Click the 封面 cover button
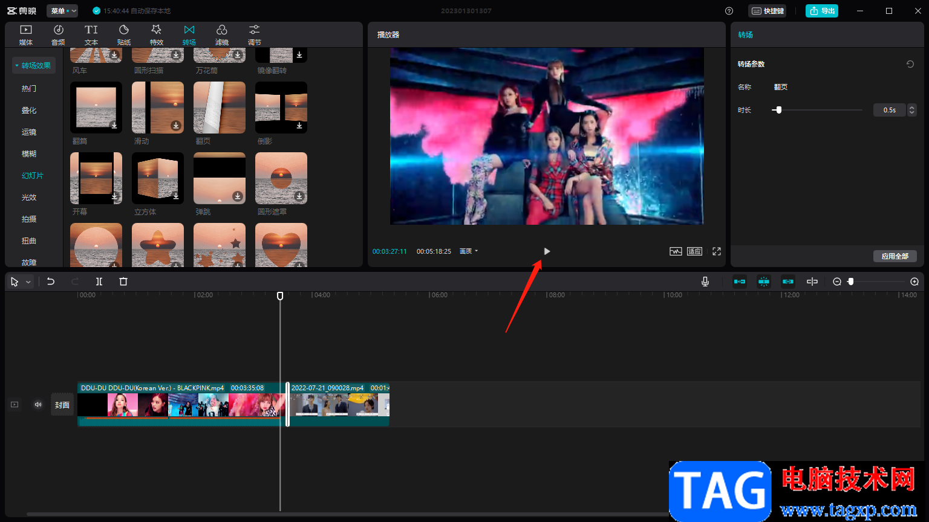This screenshot has width=929, height=522. tap(62, 405)
